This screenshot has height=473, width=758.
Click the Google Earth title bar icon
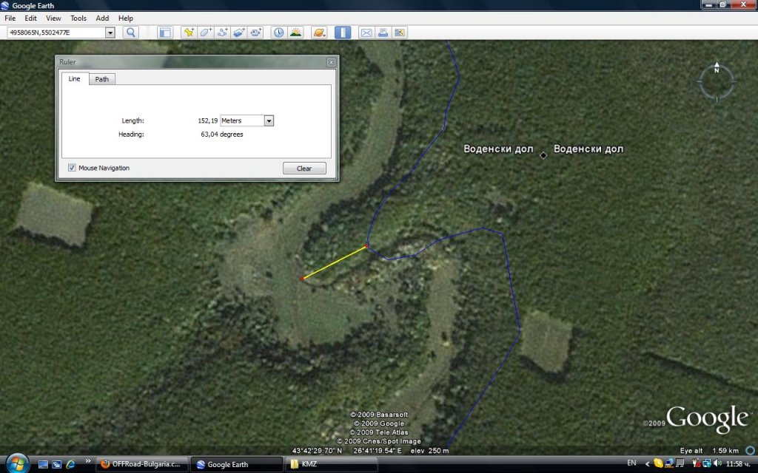pos(5,5)
